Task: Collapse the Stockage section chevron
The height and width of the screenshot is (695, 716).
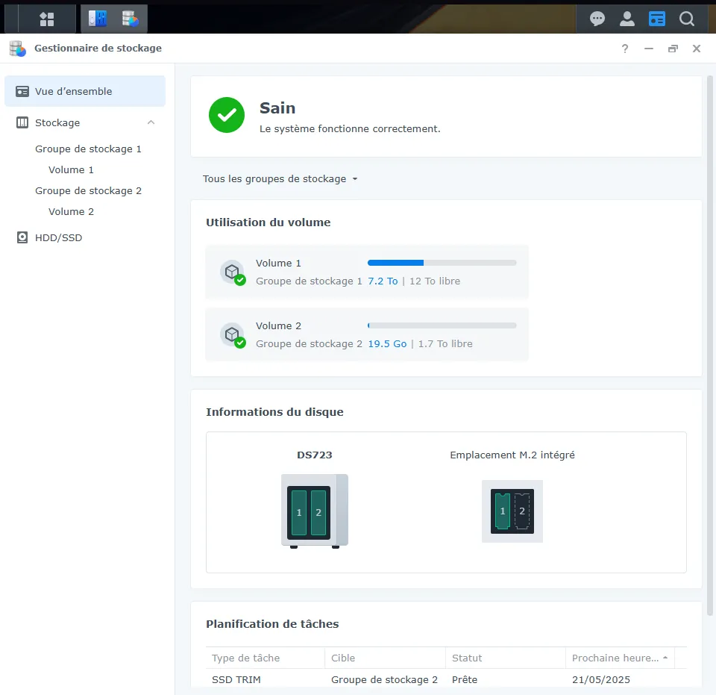Action: click(151, 122)
